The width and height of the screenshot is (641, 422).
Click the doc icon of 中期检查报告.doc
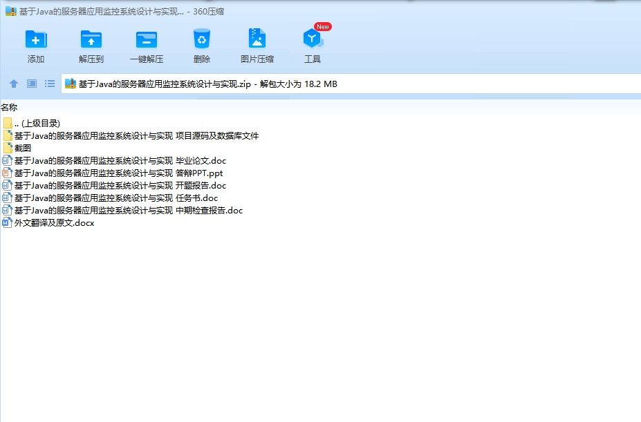click(7, 211)
